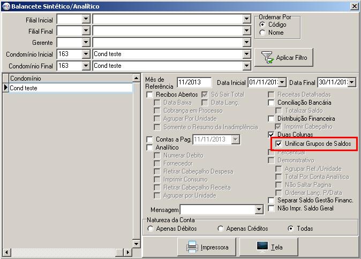Choose Apenas Créditos radio option

point(221,229)
